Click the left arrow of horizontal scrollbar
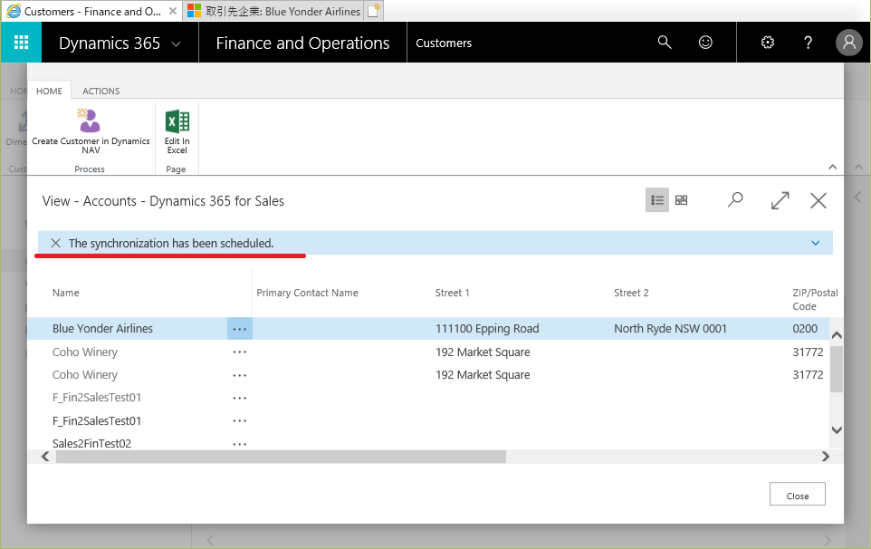 coord(45,457)
